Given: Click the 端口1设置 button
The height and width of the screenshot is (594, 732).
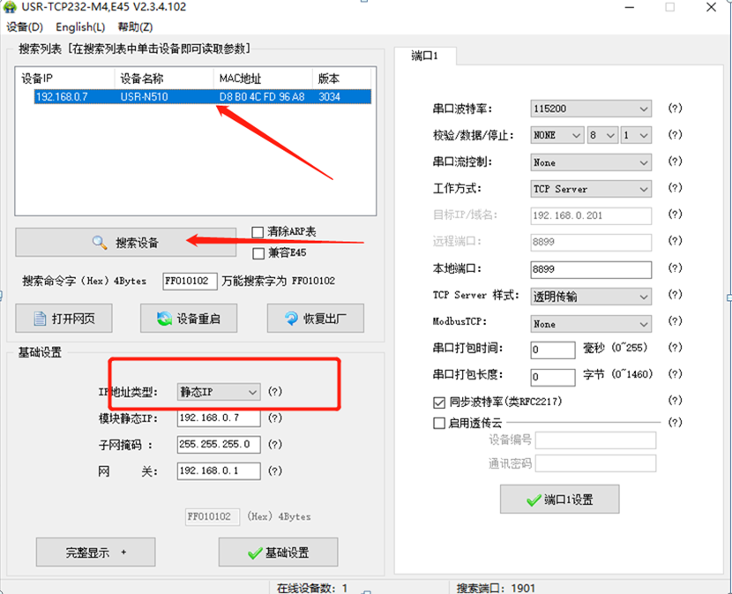Looking at the screenshot, I should tap(560, 500).
